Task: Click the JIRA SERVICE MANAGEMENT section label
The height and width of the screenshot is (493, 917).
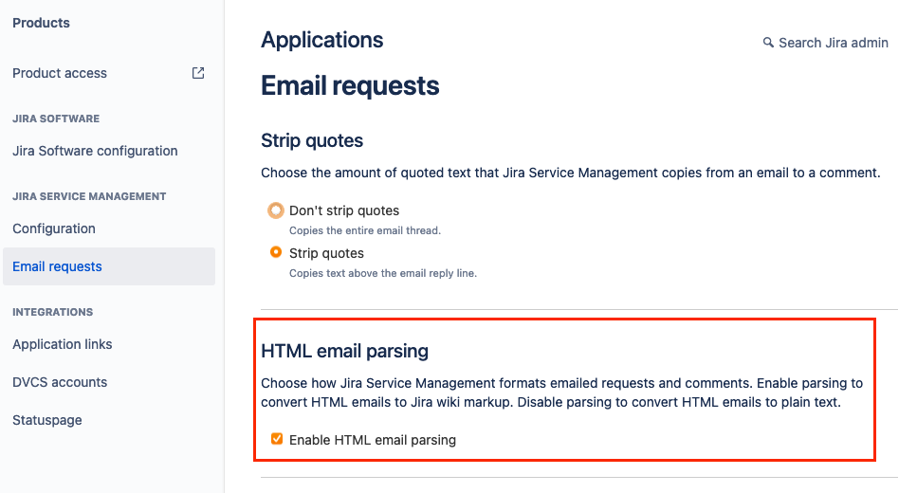Action: pyautogui.click(x=89, y=196)
